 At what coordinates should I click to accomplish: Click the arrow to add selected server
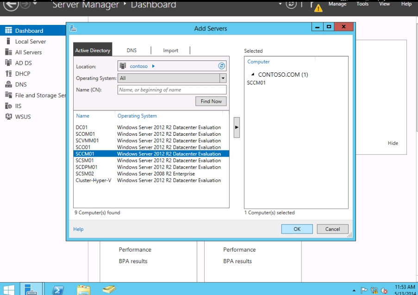click(237, 127)
